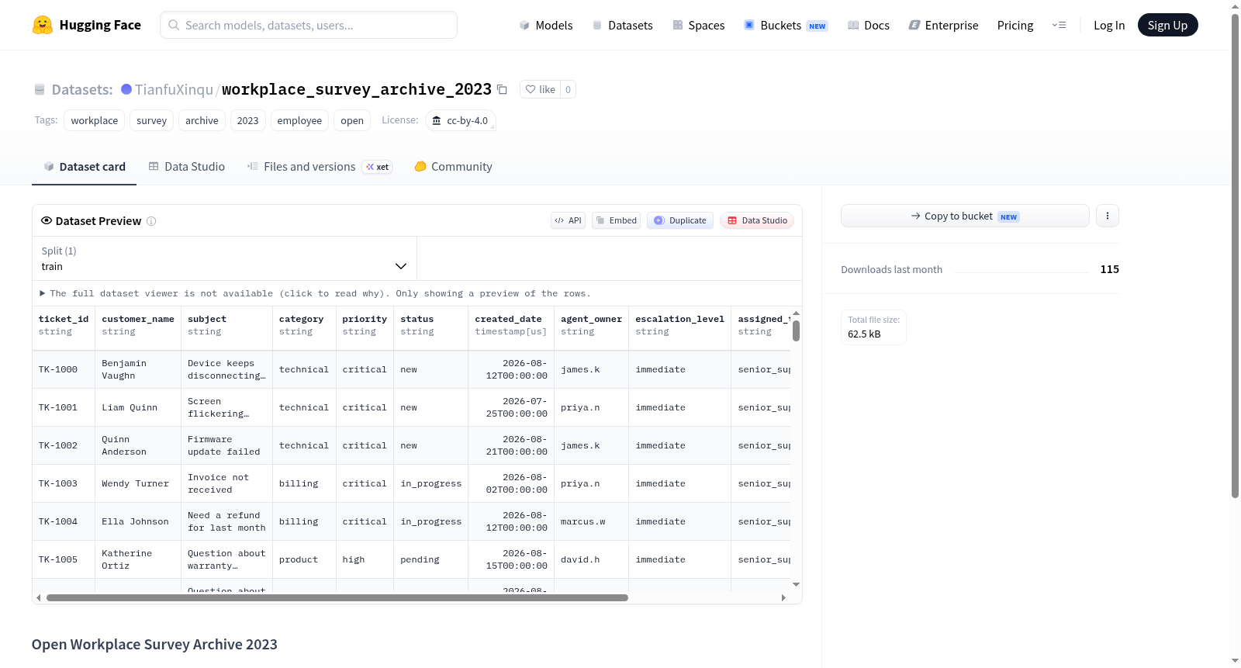
Task: Click the heart like icon
Action: pos(531,89)
